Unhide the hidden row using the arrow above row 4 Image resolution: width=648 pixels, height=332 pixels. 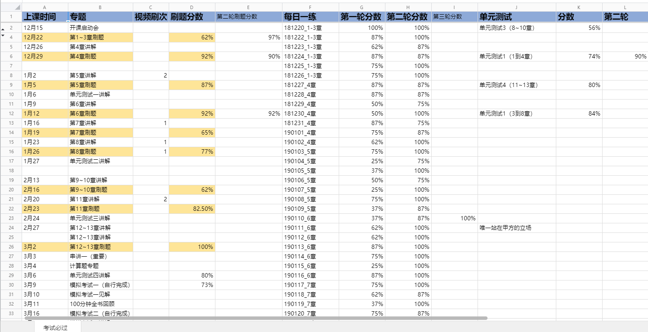[x=3, y=29]
